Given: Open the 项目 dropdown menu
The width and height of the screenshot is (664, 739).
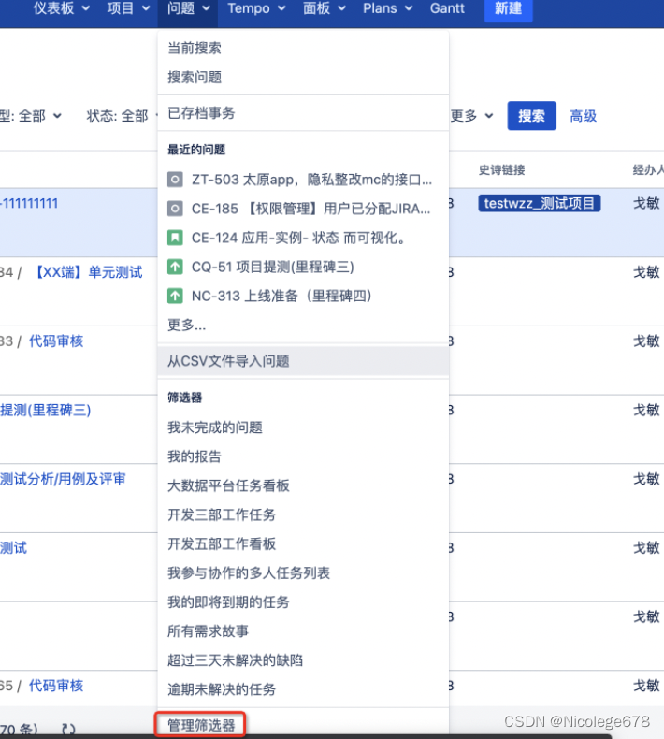Looking at the screenshot, I should (128, 8).
